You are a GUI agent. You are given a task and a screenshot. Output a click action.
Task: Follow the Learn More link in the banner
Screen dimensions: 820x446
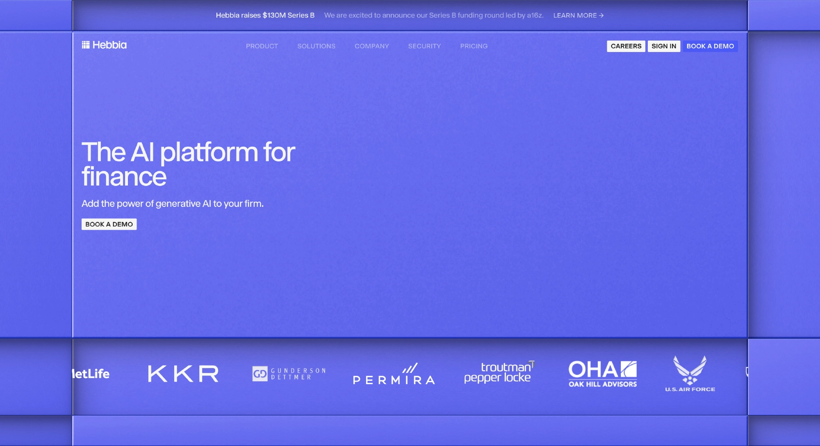(578, 15)
